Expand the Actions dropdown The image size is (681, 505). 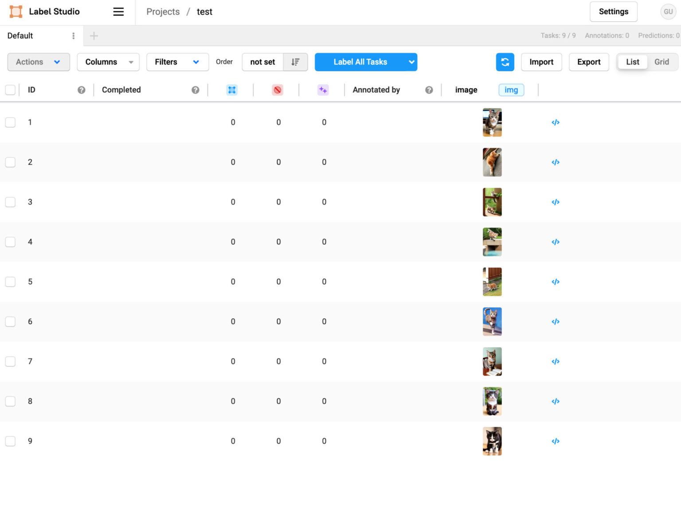click(x=39, y=62)
